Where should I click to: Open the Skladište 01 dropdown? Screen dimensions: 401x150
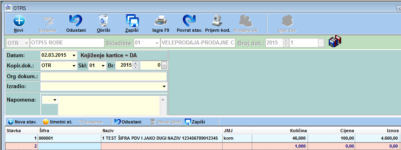(x=157, y=43)
